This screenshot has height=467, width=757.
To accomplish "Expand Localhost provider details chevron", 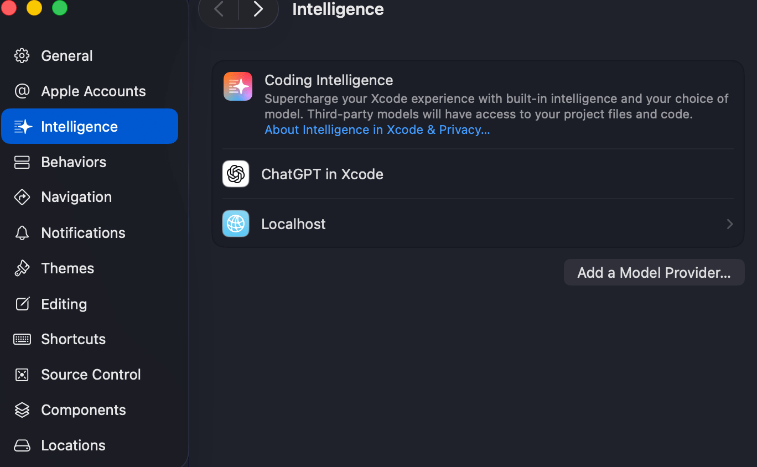I will [x=729, y=224].
